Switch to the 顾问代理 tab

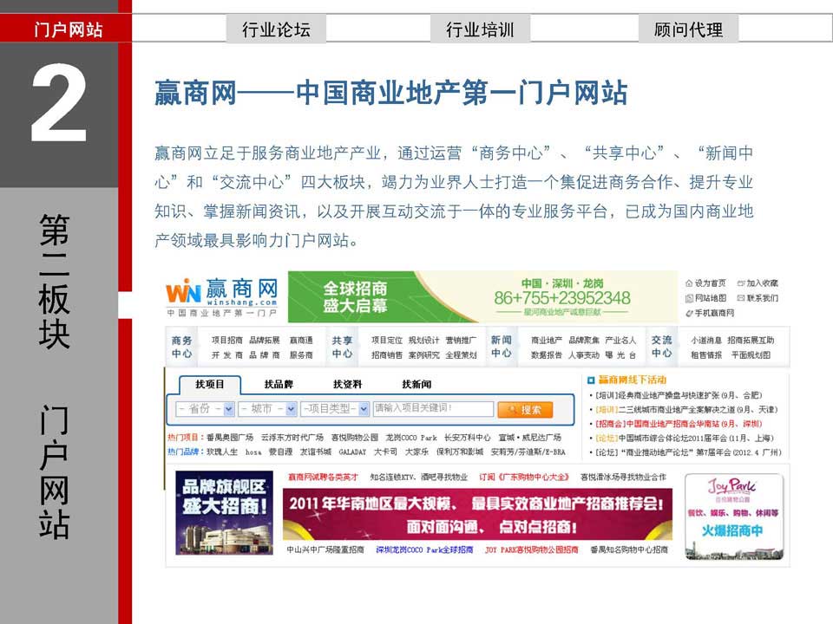click(x=688, y=29)
